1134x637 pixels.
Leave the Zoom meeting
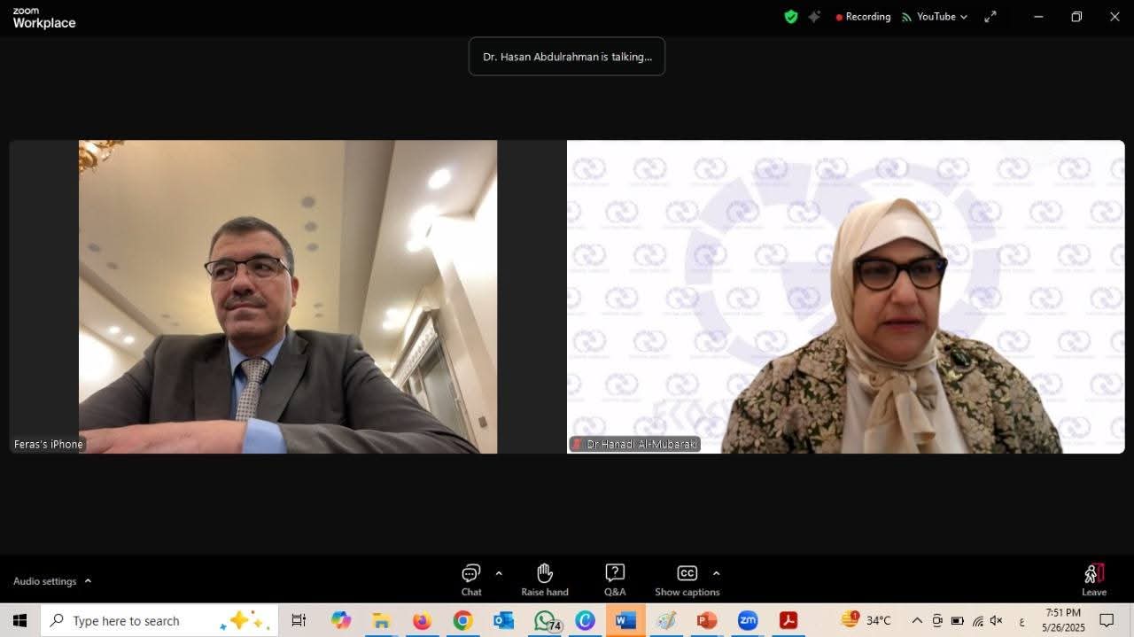1094,580
